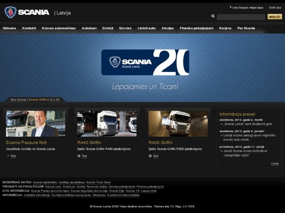Click the Informācija presei heading
Screen dimensions: 285x213
tap(237, 114)
